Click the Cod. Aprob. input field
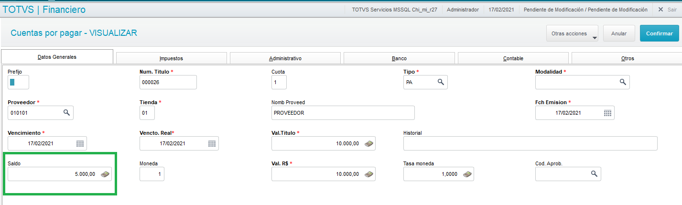The height and width of the screenshot is (205, 682). (x=568, y=174)
